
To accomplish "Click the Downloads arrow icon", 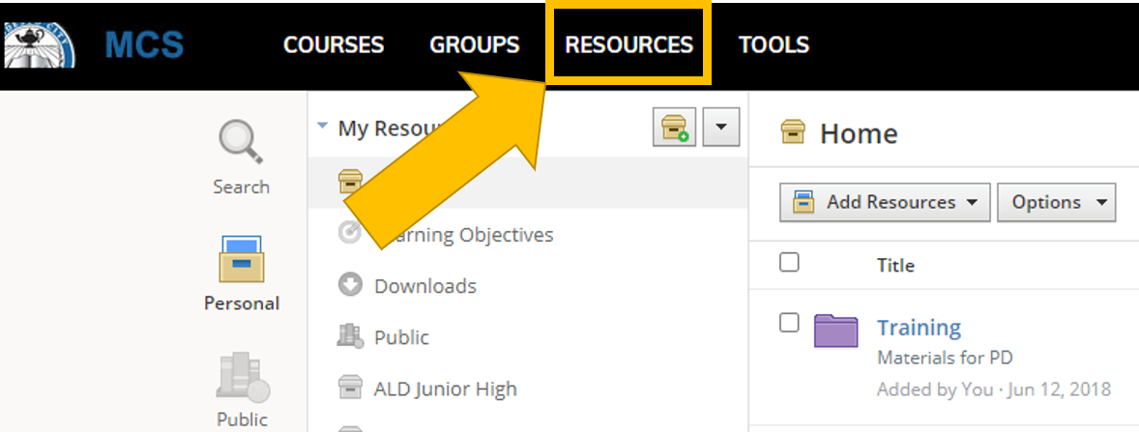I will click(350, 285).
